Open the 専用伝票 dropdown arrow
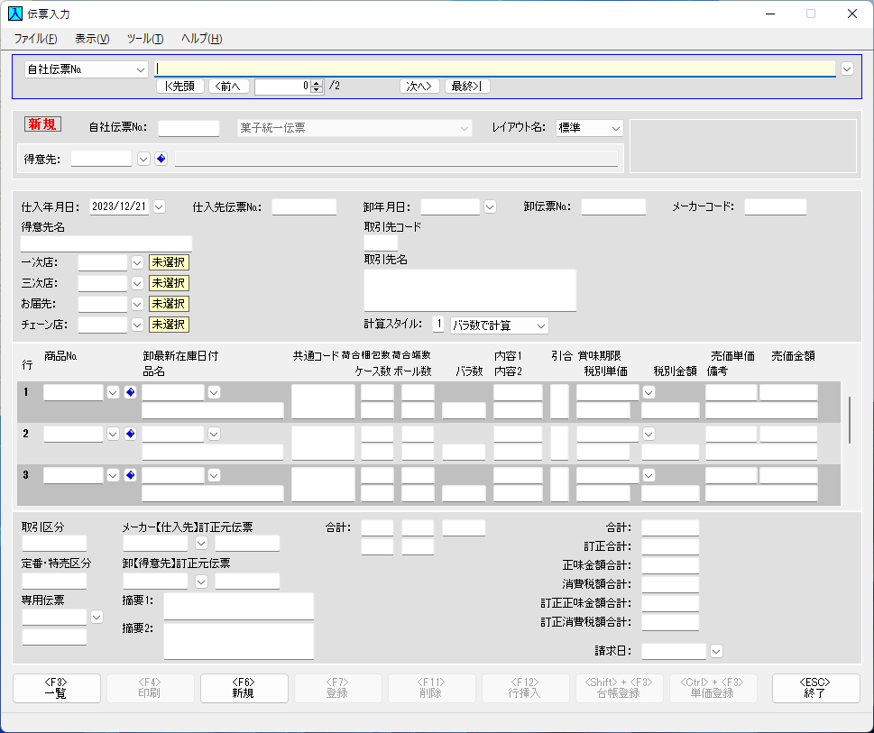The height and width of the screenshot is (733, 874). (x=97, y=617)
